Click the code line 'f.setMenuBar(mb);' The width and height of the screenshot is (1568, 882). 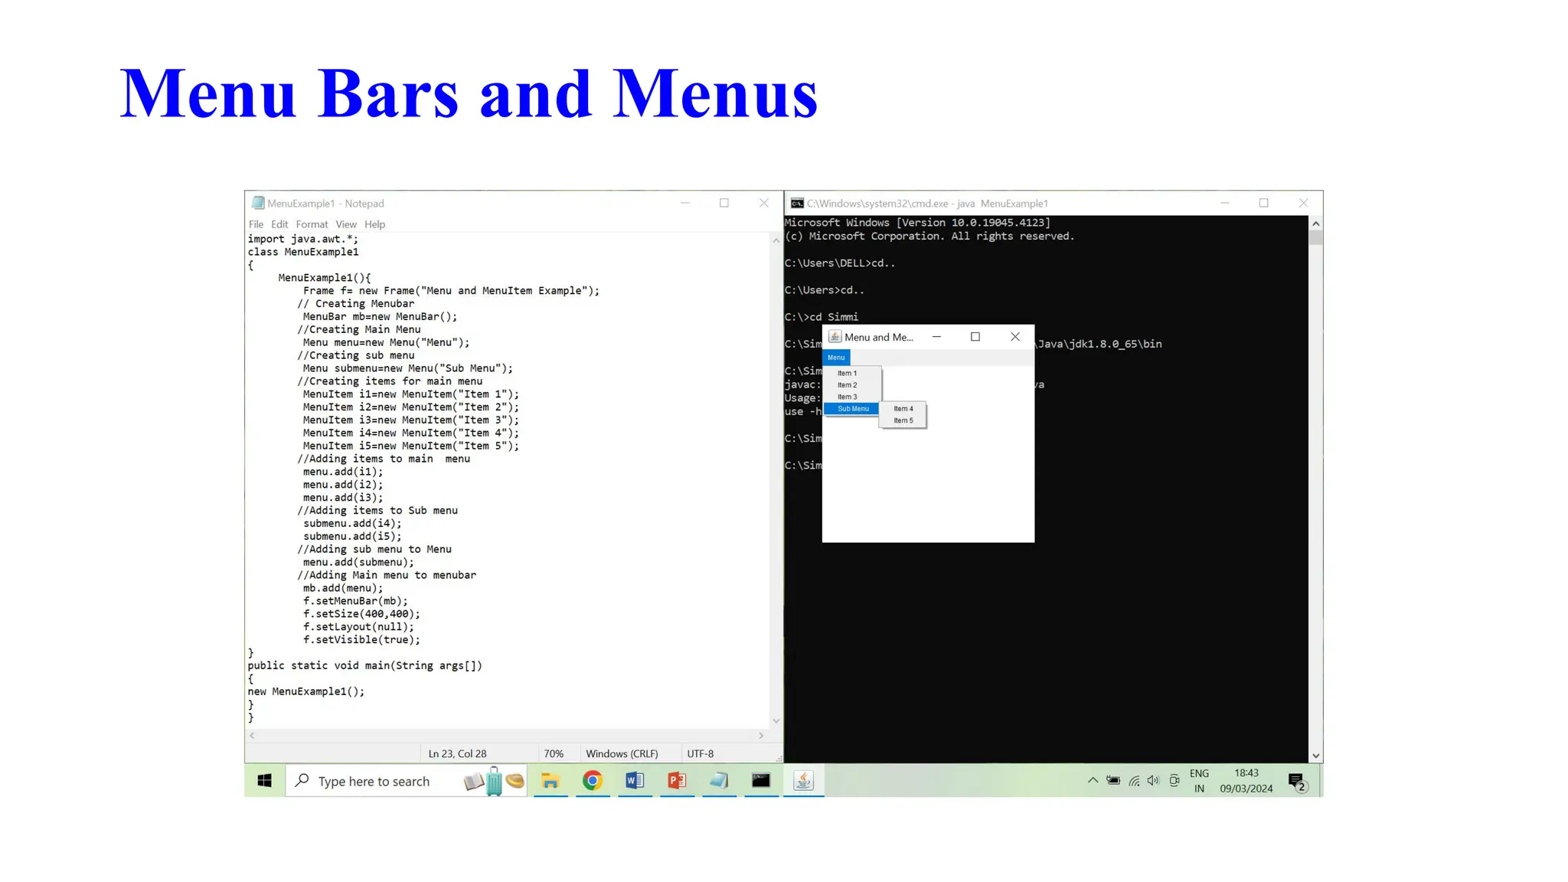355,601
